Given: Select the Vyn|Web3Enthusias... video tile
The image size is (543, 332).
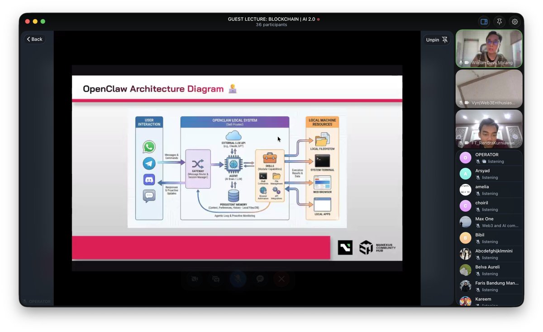Looking at the screenshot, I should click(x=489, y=89).
